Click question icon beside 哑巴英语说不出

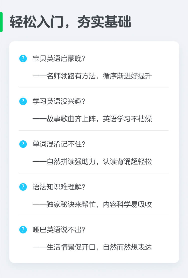click(x=23, y=230)
